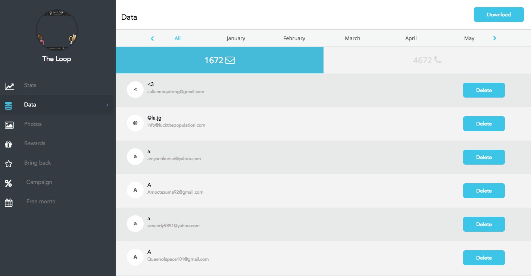Delete the Queenofspace101@gmail.com entry
Viewport: 531px width, 276px height.
[484, 258]
